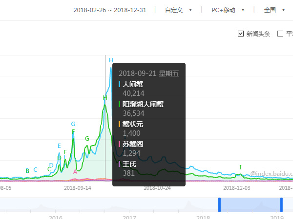
Task: Open the 自定义 time period dropdown
Action: click(x=178, y=10)
